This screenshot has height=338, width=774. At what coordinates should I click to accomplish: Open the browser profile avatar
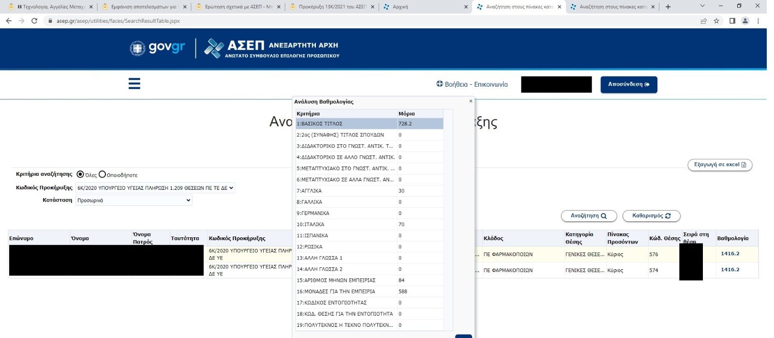pos(745,21)
